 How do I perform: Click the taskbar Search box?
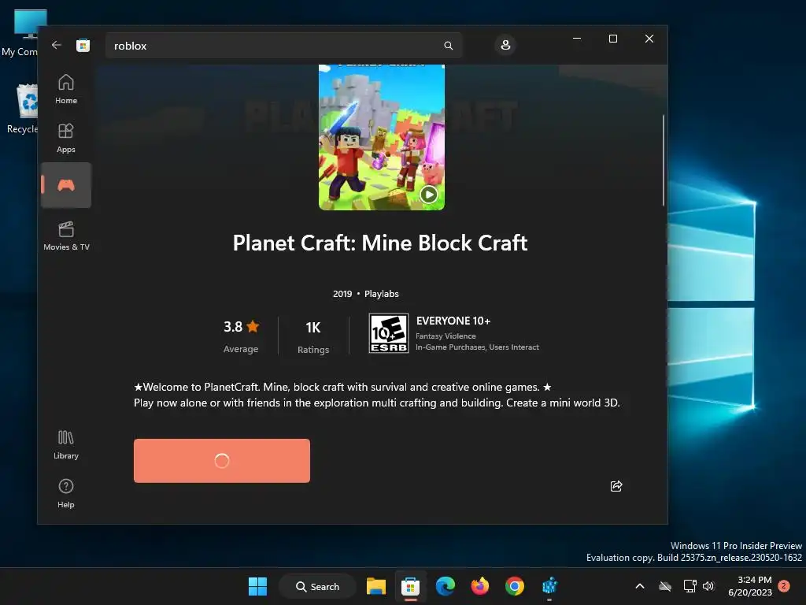click(317, 586)
